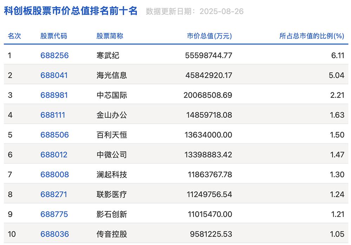This screenshot has height=245, width=351.
Task: Click market value 55598744.77
Action: pos(208,56)
